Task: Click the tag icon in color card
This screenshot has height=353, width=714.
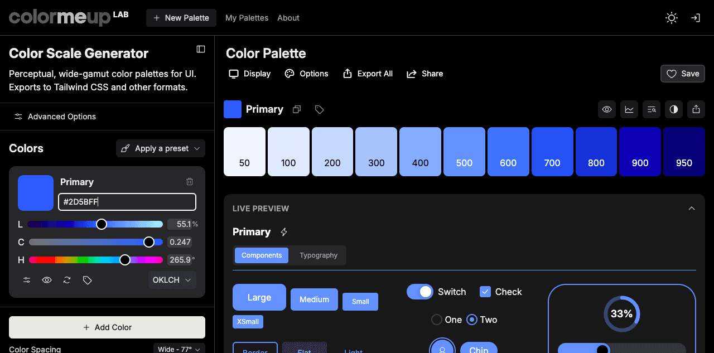Action: point(87,280)
